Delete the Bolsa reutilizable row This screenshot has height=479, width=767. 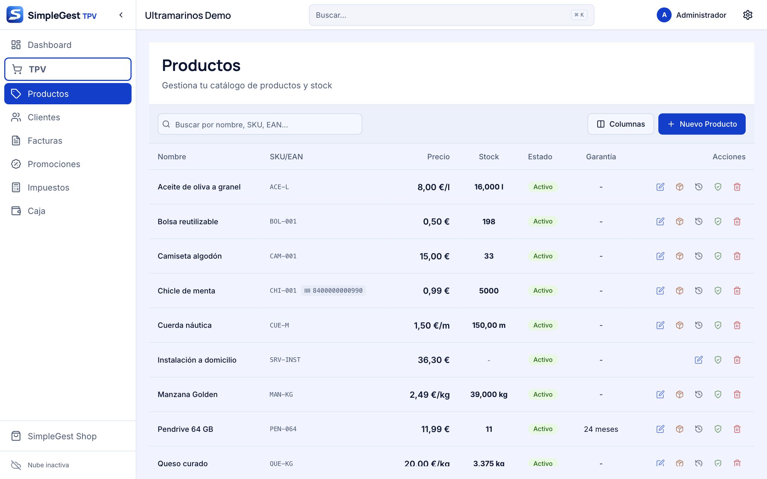tap(737, 221)
